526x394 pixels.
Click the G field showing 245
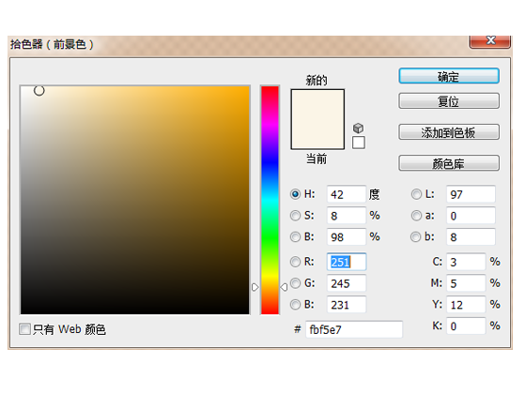(347, 283)
